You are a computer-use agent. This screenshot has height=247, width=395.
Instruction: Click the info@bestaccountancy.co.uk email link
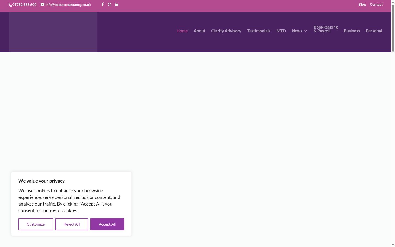pos(66,5)
